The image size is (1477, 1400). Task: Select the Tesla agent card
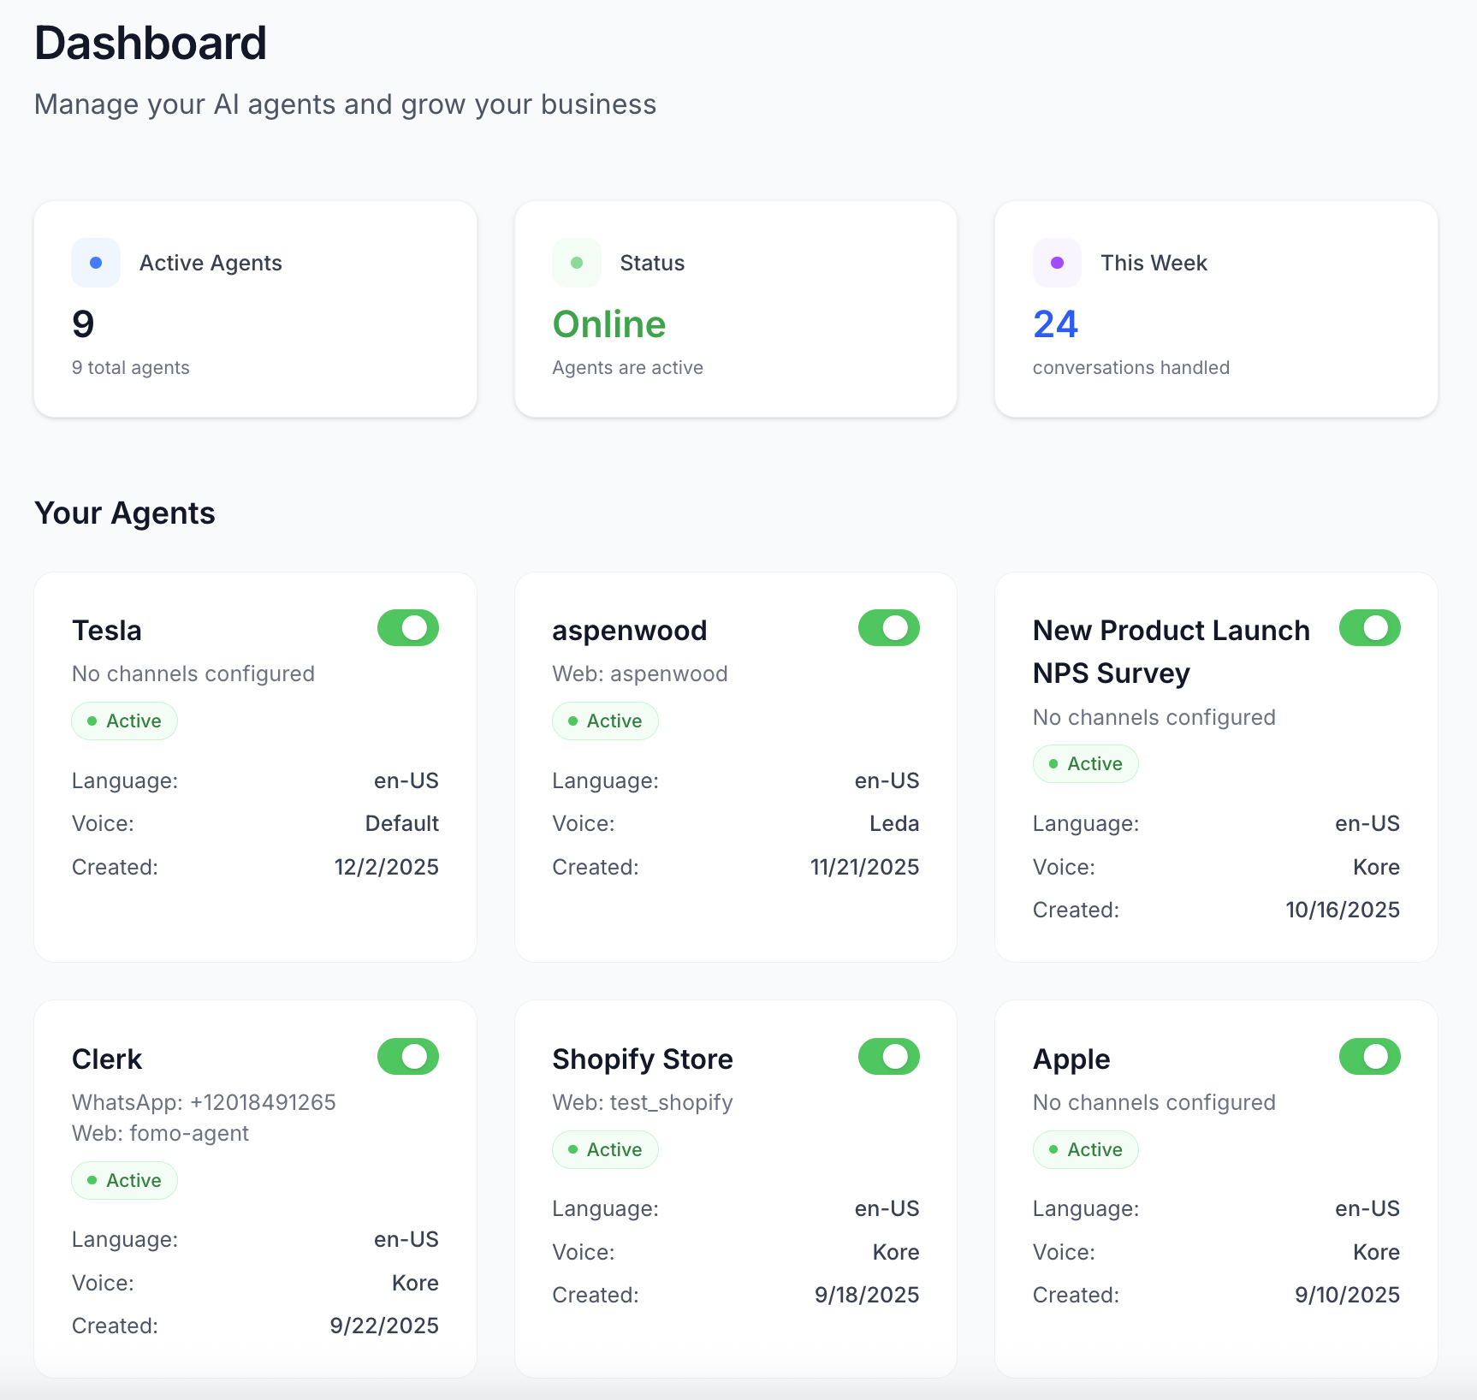tap(254, 767)
